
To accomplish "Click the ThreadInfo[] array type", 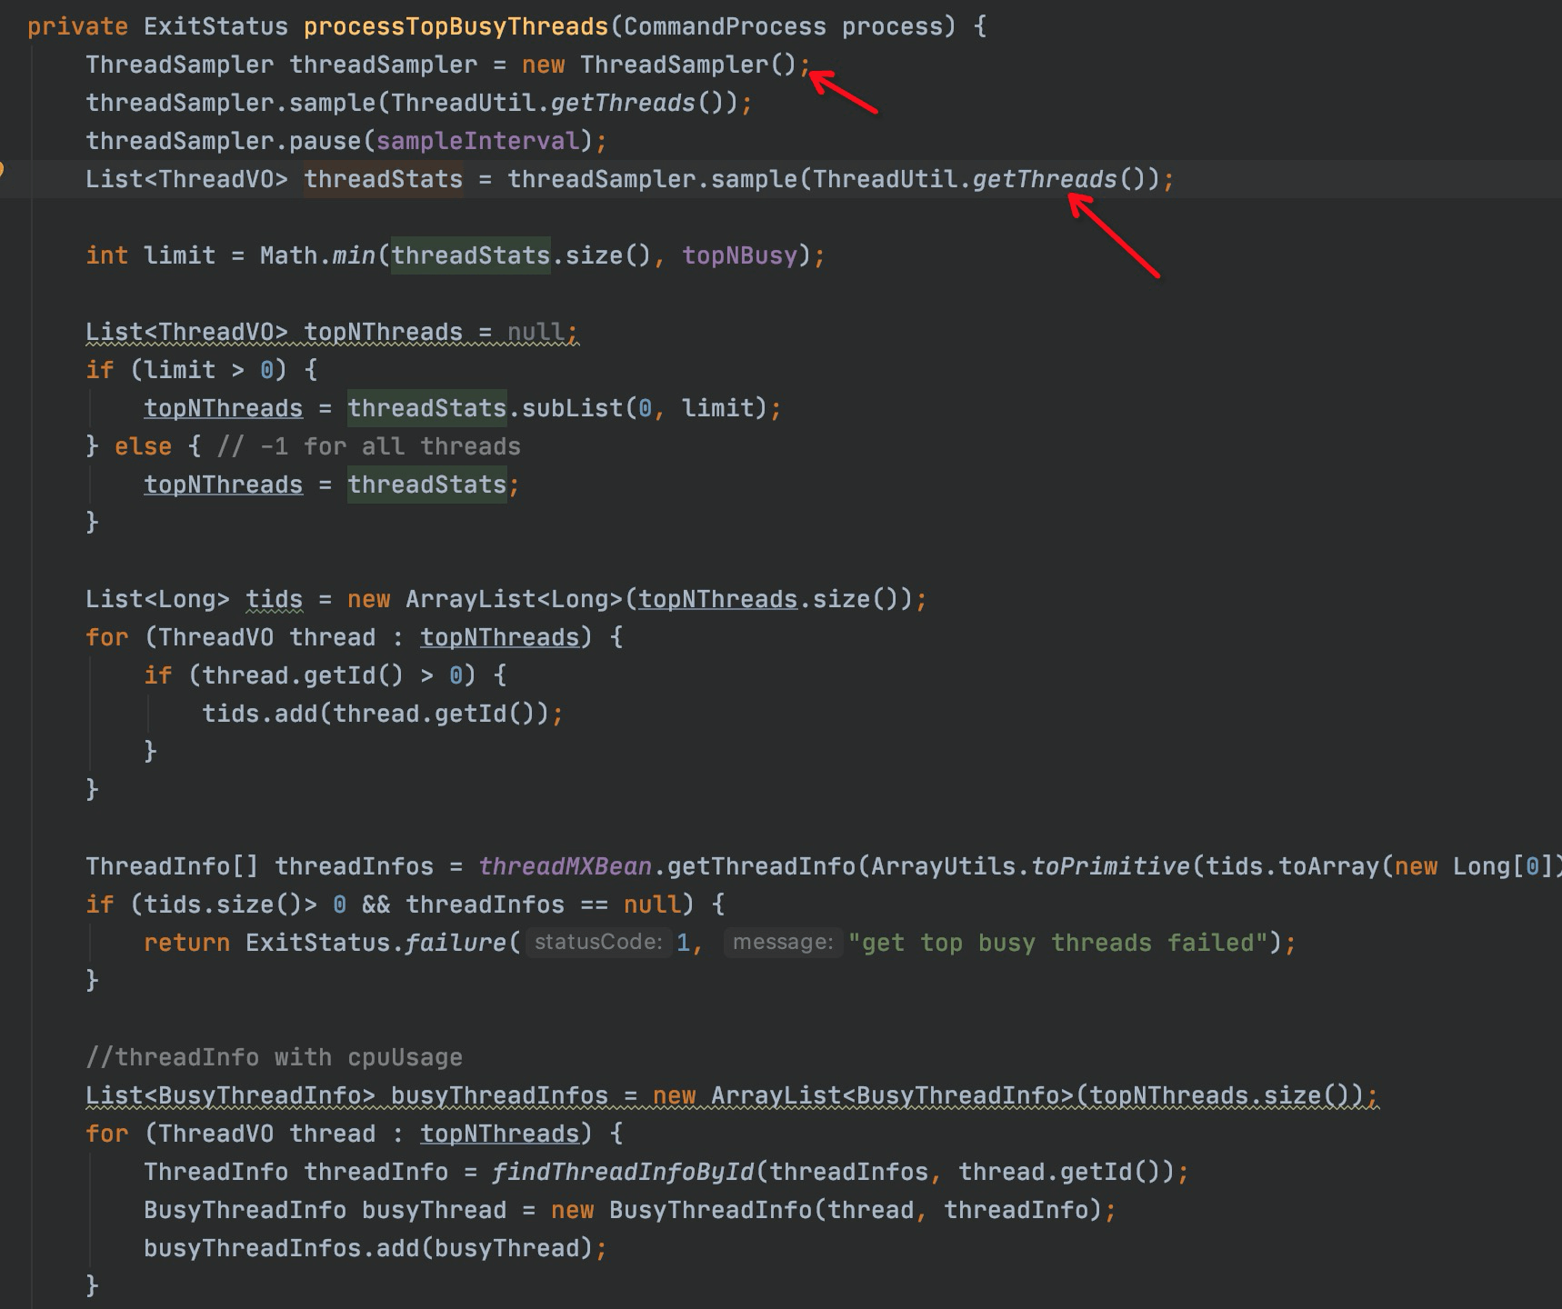I will coord(172,866).
